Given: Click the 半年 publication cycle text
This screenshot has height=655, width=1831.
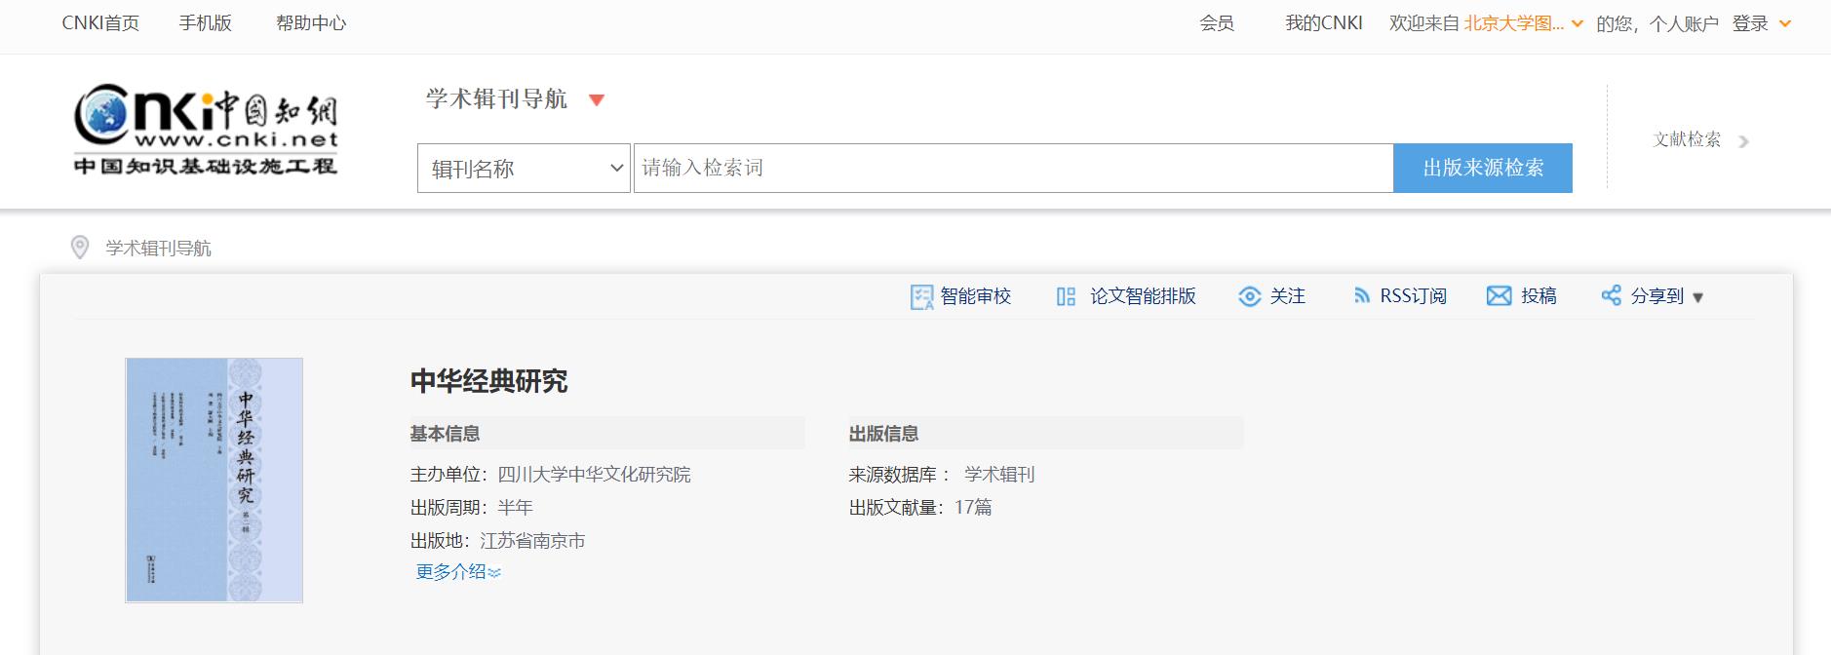Looking at the screenshot, I should [515, 508].
